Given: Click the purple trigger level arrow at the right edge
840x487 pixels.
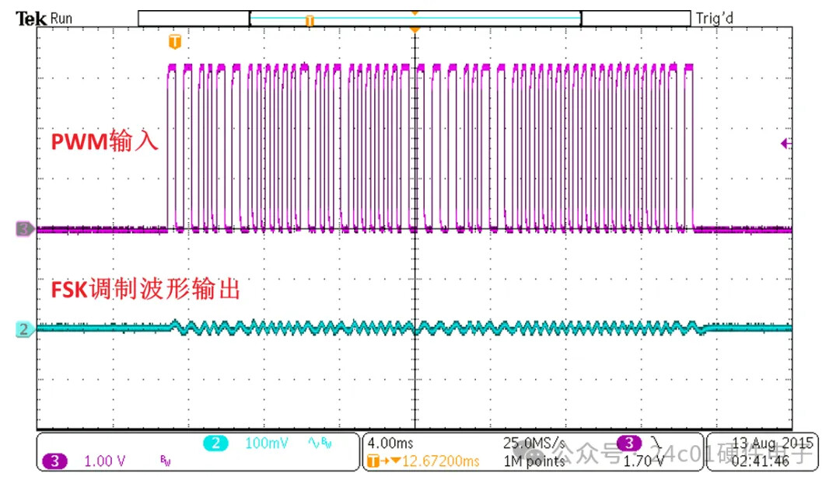Looking at the screenshot, I should [786, 144].
